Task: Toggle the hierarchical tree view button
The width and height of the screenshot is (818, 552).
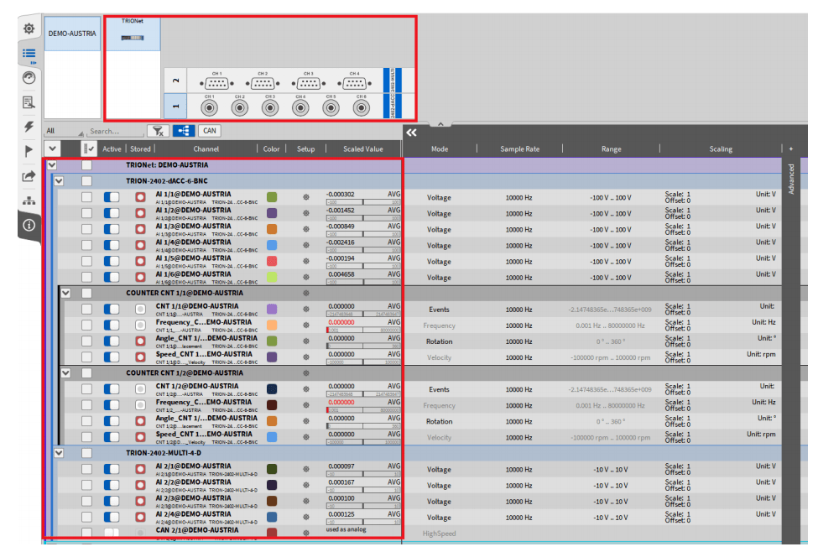Action: tap(183, 131)
